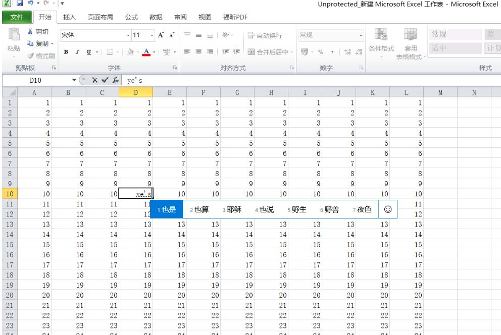This screenshot has width=501, height=335.
Task: Apply the 适中 cell style swatch
Action: (x=455, y=48)
